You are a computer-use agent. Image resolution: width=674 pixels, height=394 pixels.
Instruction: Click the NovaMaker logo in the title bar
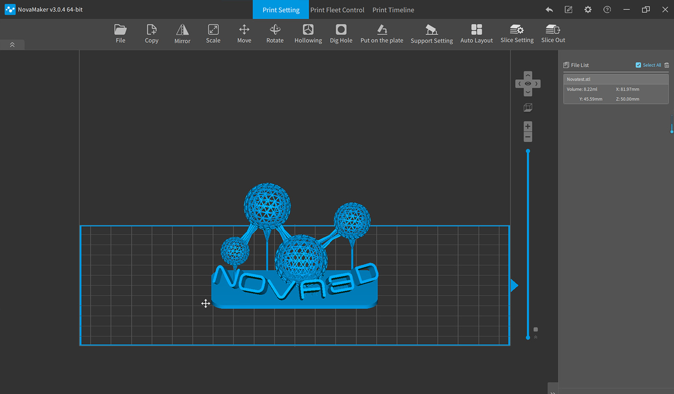coord(10,10)
